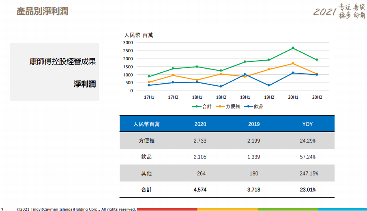Click the 2,199 cell

254,141
